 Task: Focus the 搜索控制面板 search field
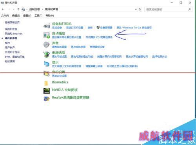pyautogui.click(x=166, y=9)
